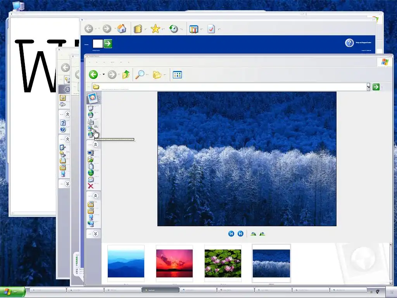Expand the Details section in Sample Pictures
Viewport: 397px width, 298px height.
[95, 234]
